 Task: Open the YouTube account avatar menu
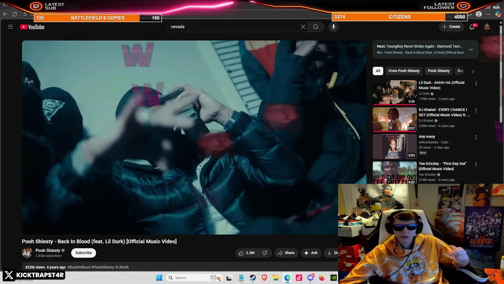point(487,27)
